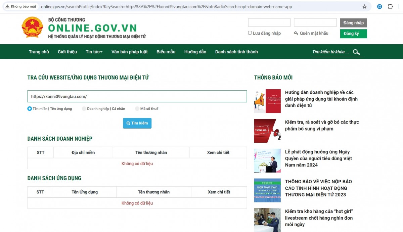The image size is (403, 232).
Task: Open 'Văn bản pháp luật' menu item
Action: tap(130, 52)
